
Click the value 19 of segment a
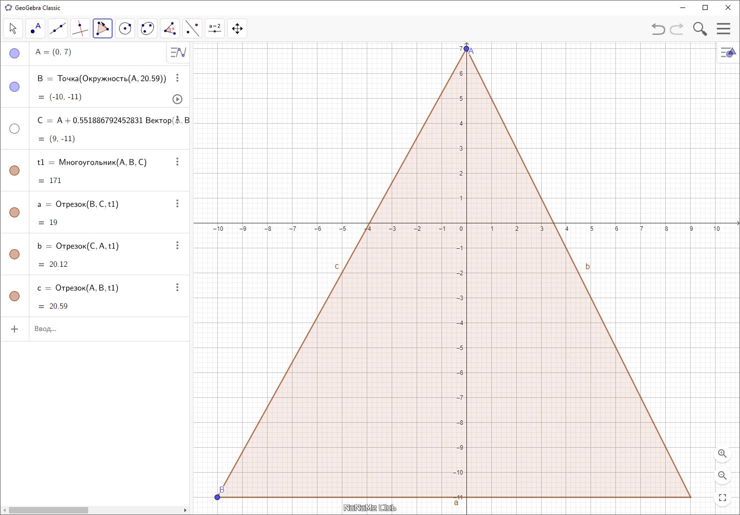(x=53, y=222)
